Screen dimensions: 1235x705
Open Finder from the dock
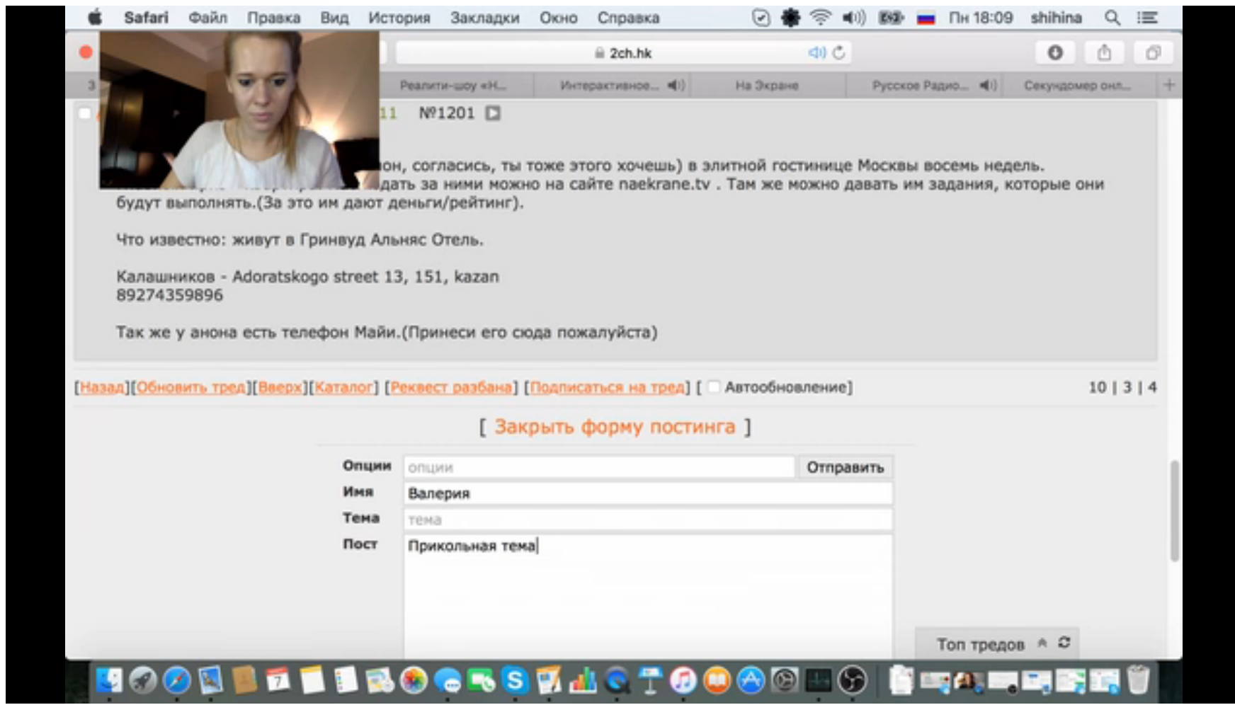tap(109, 680)
